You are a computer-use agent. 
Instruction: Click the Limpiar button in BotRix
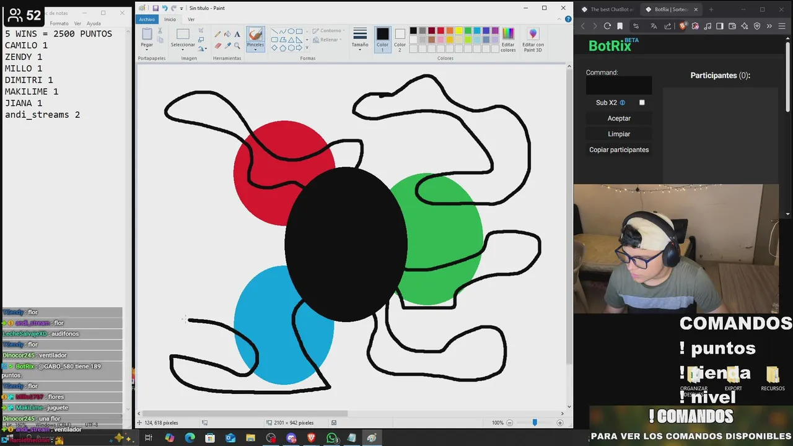[x=619, y=134]
